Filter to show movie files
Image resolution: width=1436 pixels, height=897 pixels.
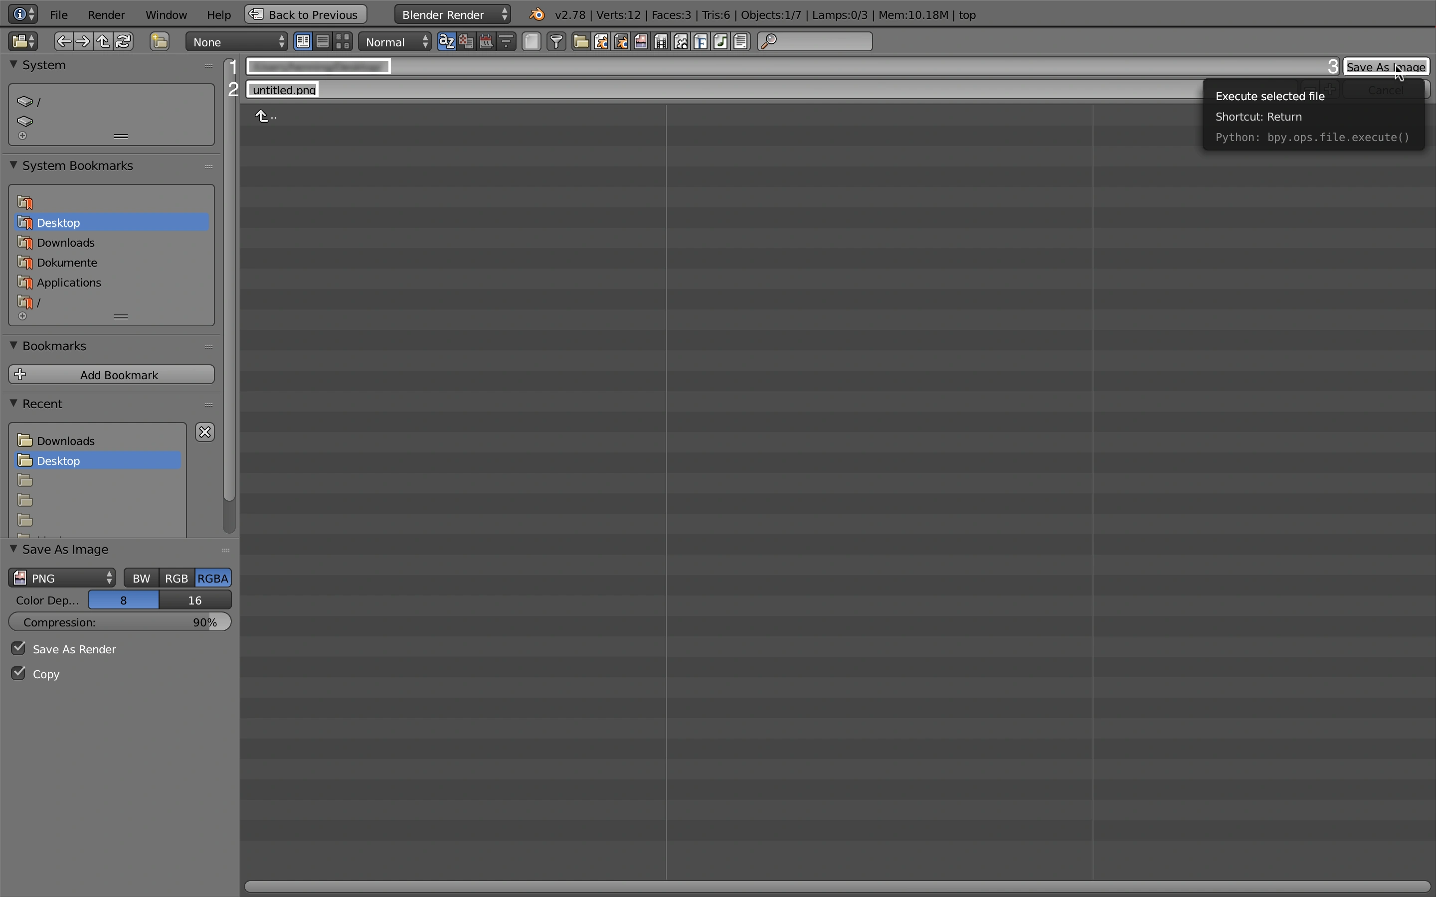click(x=661, y=41)
